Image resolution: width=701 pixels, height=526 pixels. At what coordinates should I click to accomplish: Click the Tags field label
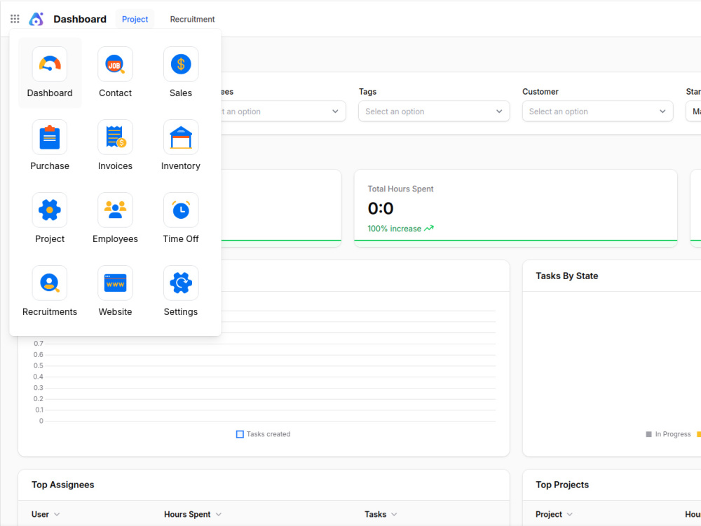pos(367,92)
